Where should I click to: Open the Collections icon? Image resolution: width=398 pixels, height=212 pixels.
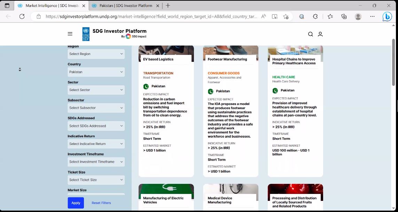344,16
